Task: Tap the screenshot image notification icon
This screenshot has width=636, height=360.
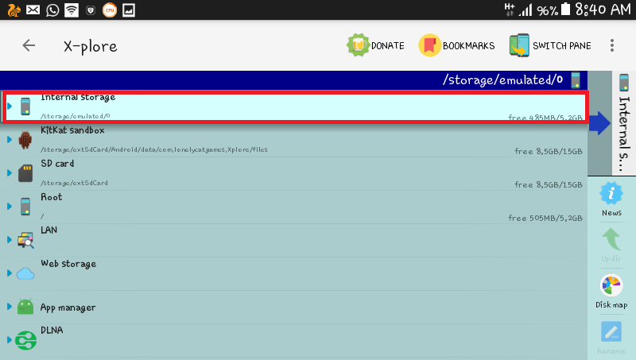Action: (x=129, y=10)
